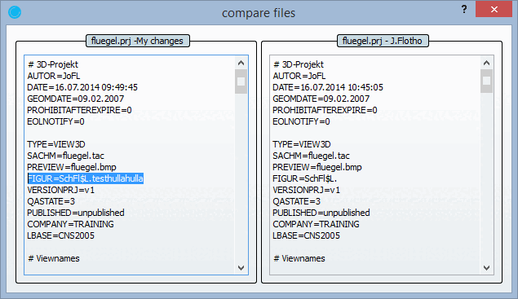Click EOLNOTIFY=0 in My changes pane

55,121
